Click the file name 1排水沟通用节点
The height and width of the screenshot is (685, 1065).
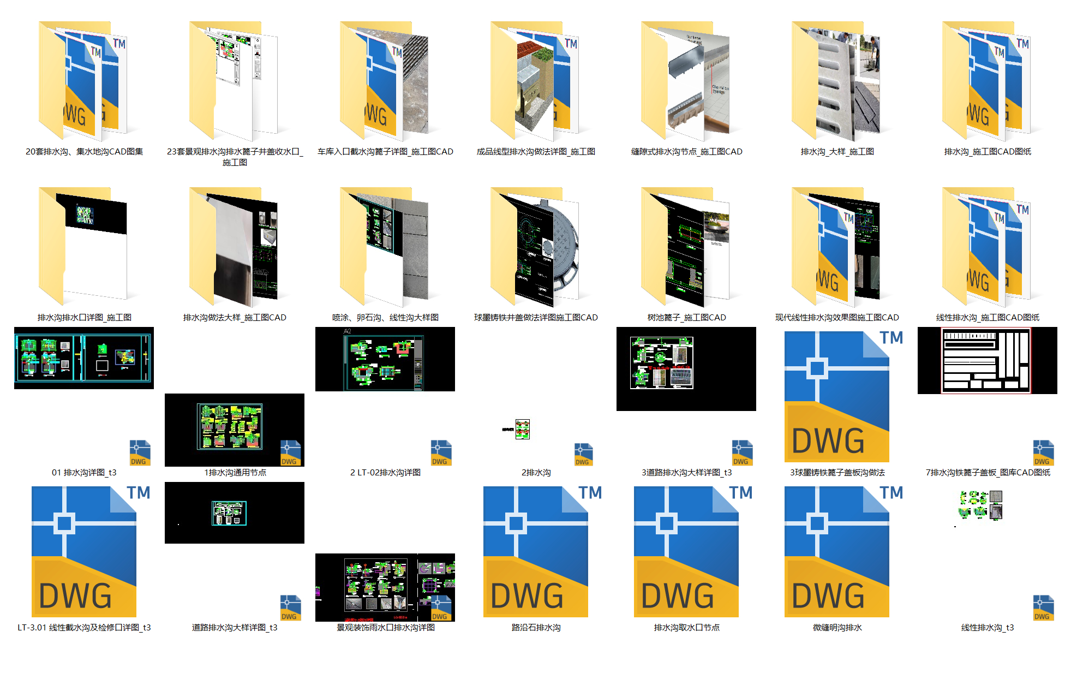coord(235,473)
